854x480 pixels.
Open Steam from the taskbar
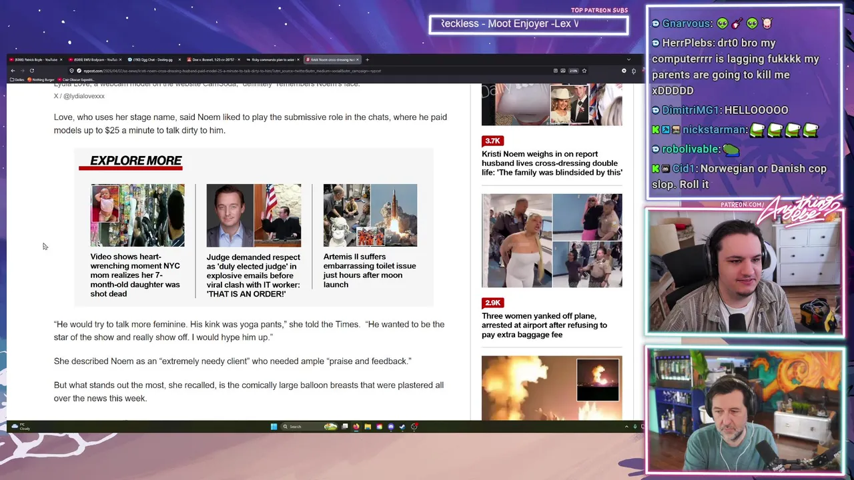[402, 427]
